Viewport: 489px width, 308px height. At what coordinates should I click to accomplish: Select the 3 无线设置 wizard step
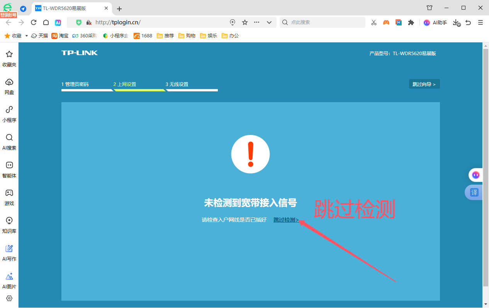tap(177, 84)
